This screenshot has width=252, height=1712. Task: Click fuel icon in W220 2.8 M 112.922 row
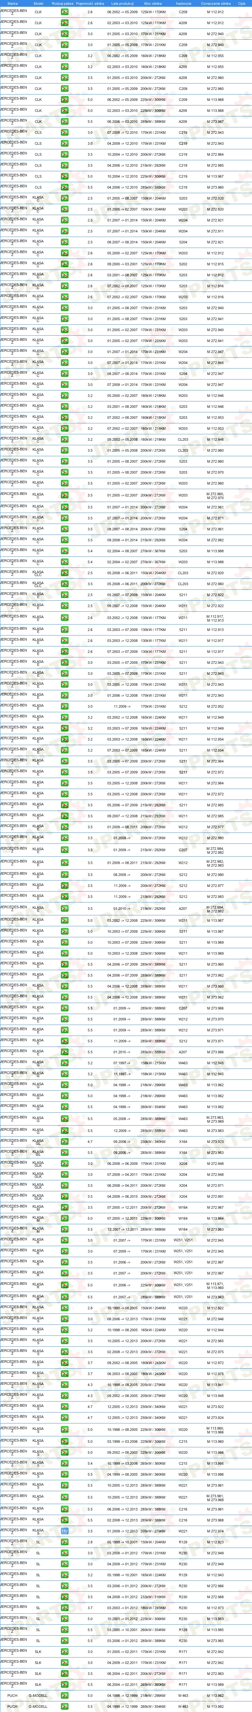coord(64,1308)
